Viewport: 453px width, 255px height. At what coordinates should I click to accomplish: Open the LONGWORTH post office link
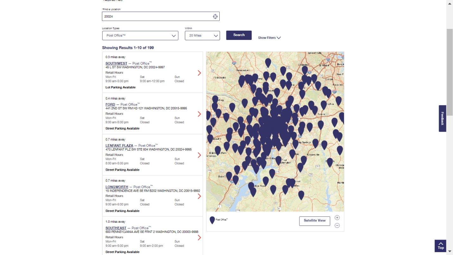click(x=117, y=187)
